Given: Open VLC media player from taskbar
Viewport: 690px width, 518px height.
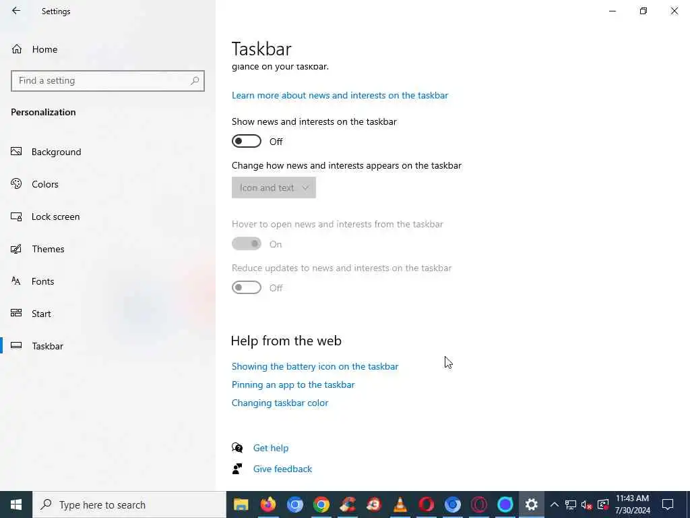Looking at the screenshot, I should pos(400,505).
